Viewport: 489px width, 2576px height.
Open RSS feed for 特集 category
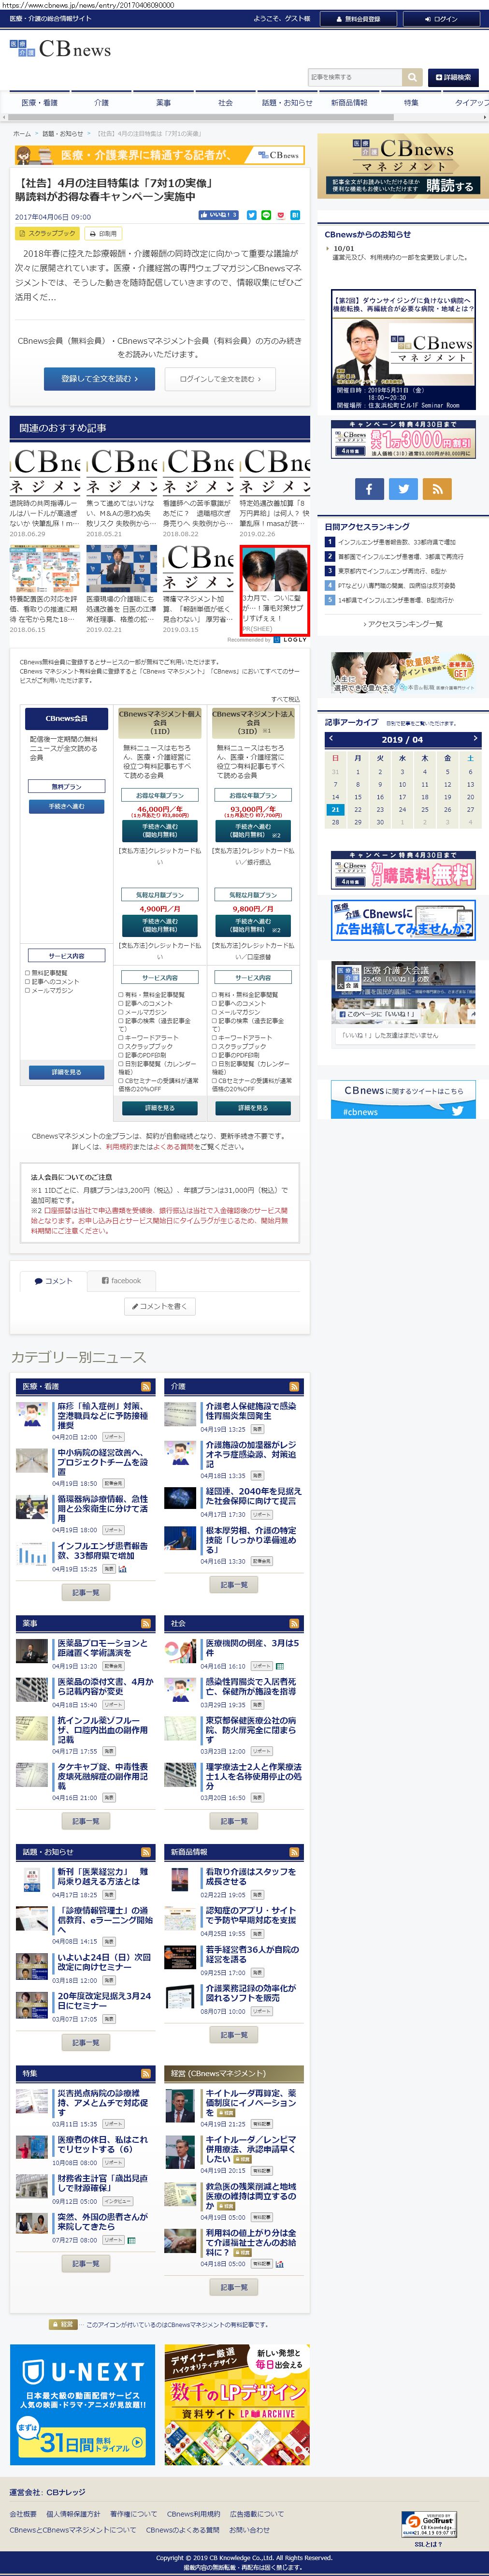tap(146, 2073)
